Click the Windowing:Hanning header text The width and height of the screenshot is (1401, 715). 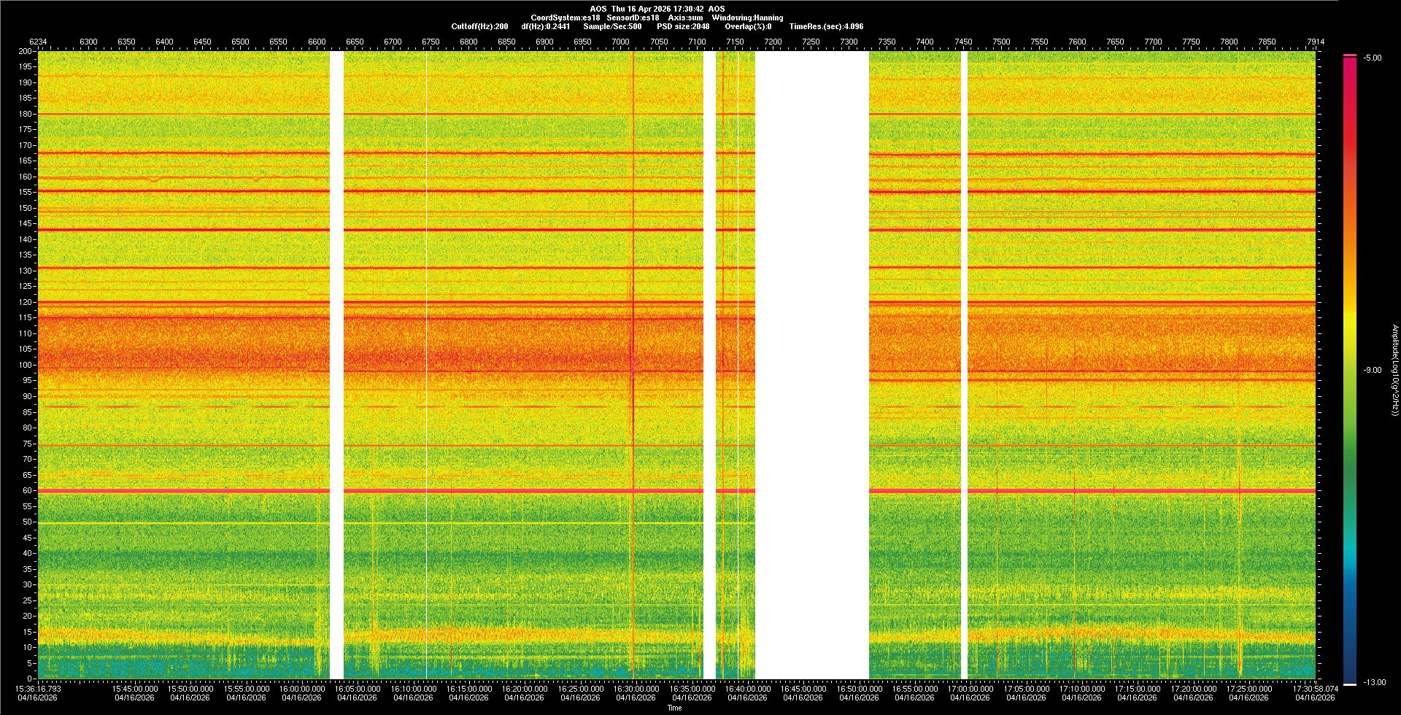pyautogui.click(x=747, y=18)
